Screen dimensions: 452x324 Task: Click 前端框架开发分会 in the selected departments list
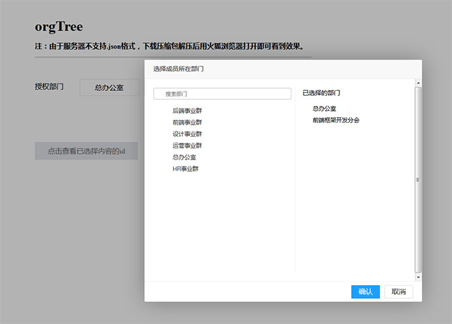click(x=336, y=120)
